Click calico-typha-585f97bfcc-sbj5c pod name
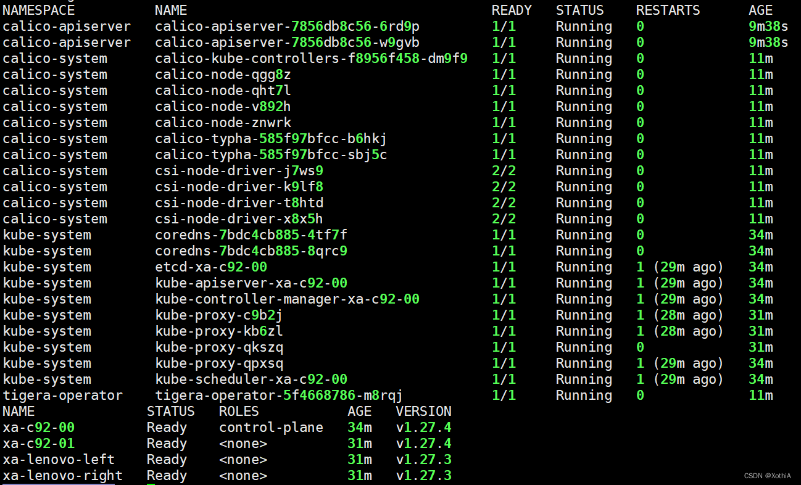The width and height of the screenshot is (801, 485). (x=271, y=155)
